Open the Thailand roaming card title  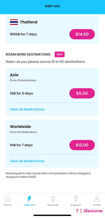click(x=29, y=22)
